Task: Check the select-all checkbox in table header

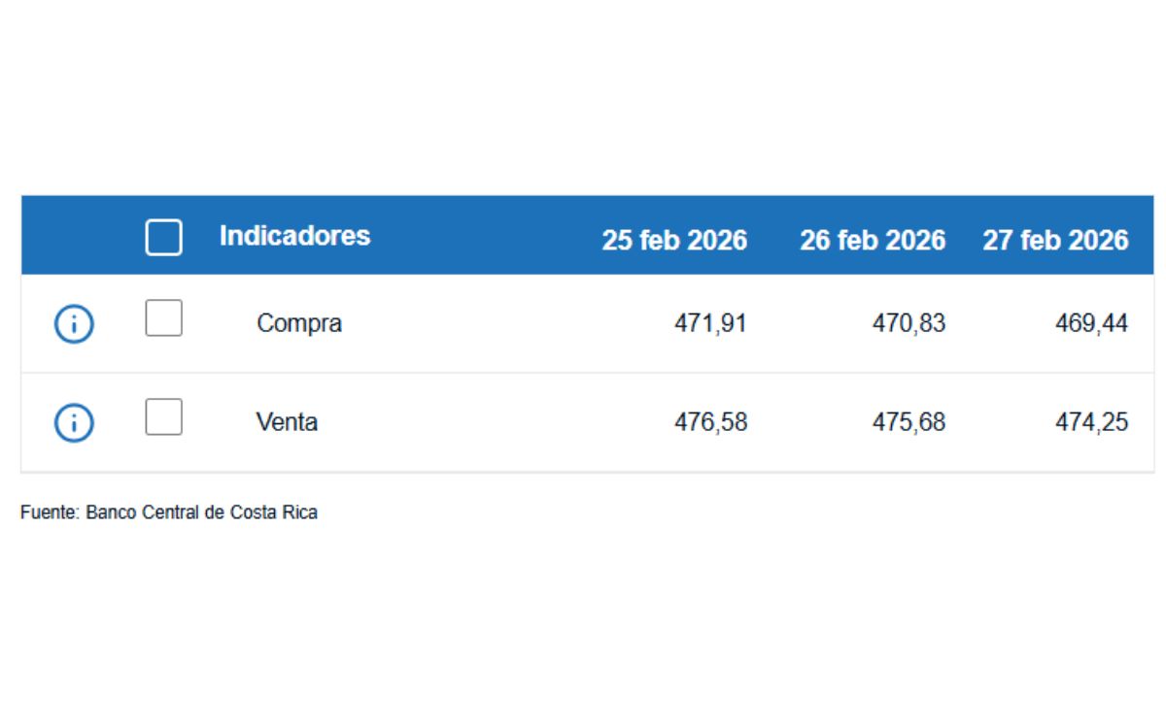Action: pyautogui.click(x=163, y=236)
